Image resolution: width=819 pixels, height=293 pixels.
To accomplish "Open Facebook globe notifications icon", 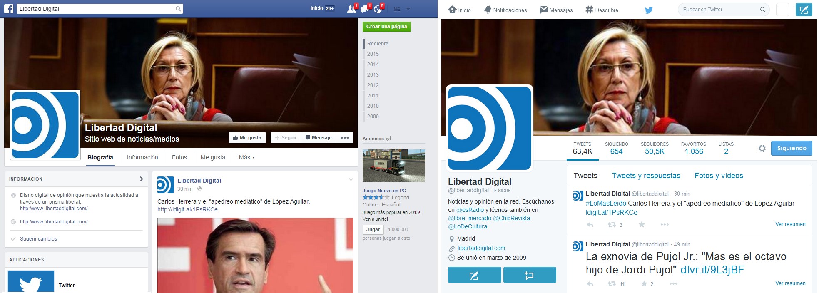I will click(378, 9).
